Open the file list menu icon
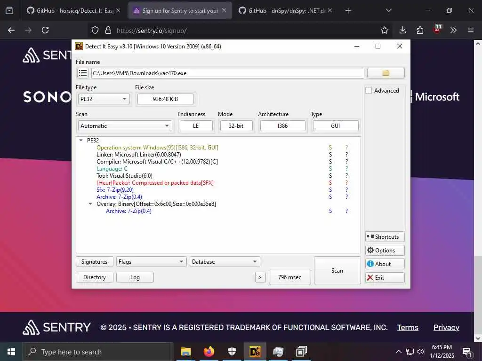The width and height of the screenshot is (482, 361). (x=82, y=73)
